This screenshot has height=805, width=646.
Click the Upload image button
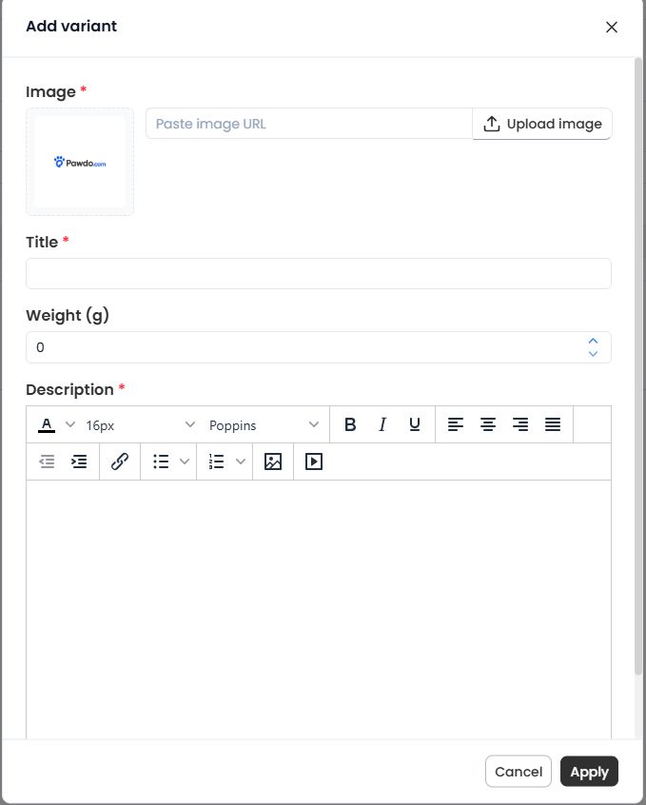point(542,124)
